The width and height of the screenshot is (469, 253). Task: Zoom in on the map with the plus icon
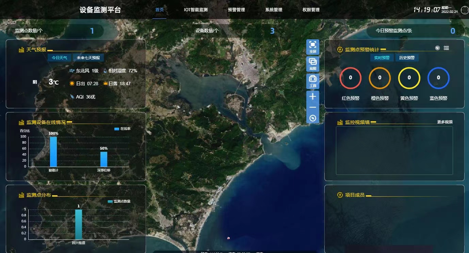coord(312,96)
